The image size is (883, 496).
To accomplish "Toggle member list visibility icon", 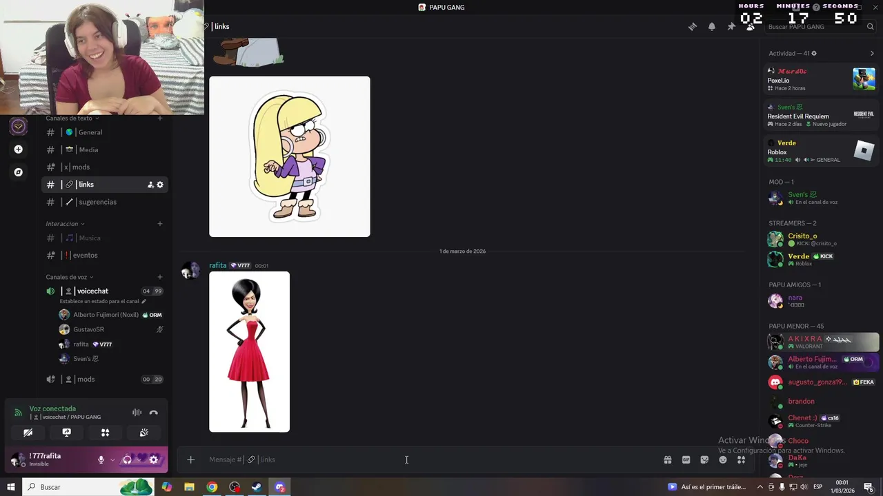I will coord(750,27).
